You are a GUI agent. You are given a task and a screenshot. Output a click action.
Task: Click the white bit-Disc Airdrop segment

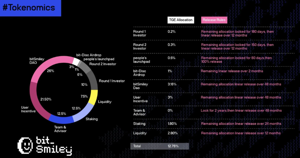coord(76,62)
